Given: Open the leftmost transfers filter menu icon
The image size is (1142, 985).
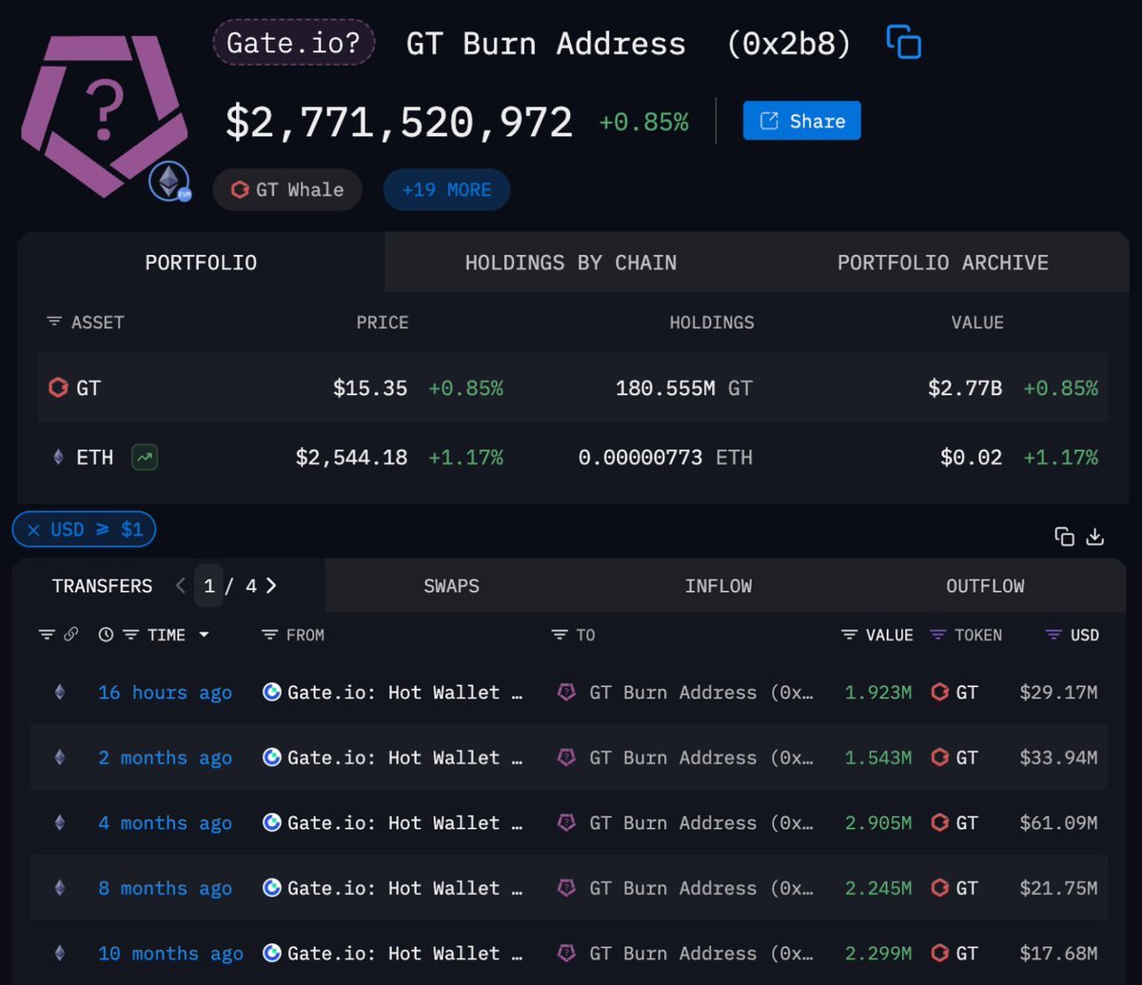Looking at the screenshot, I should (46, 635).
